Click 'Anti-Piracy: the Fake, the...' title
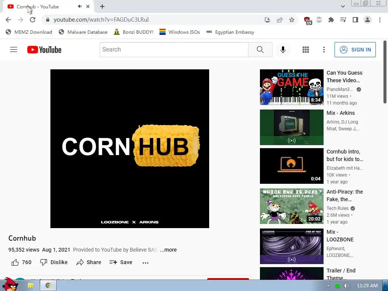The width and height of the screenshot is (388, 291). [345, 196]
